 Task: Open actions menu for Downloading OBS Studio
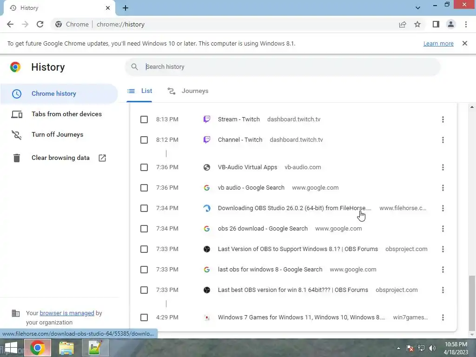coord(443,208)
